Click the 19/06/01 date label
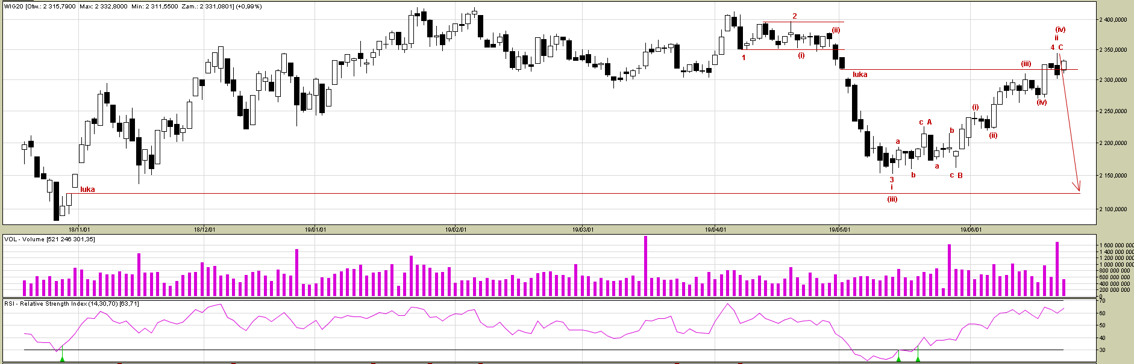1134x364 pixels. [971, 229]
